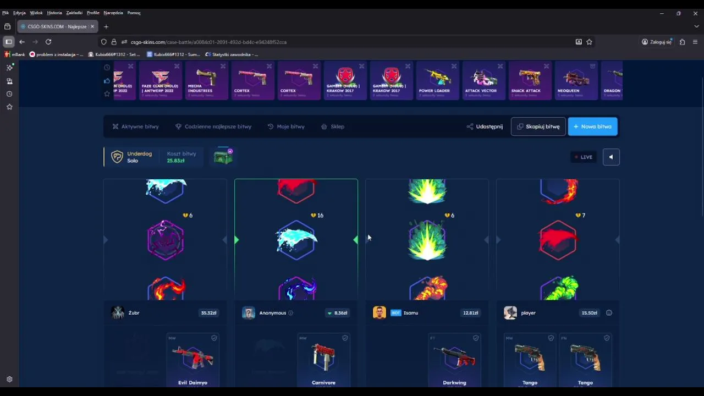Open the History clock sidebar icon

pyautogui.click(x=9, y=94)
